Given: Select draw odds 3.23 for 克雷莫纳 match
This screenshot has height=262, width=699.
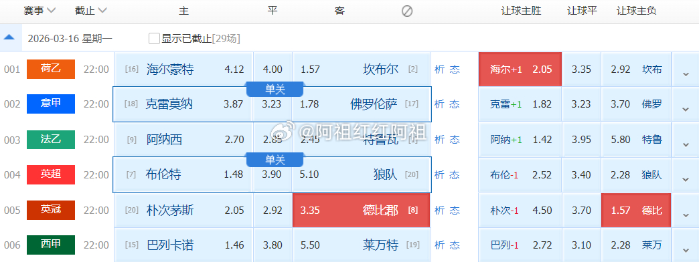Looking at the screenshot, I should tap(273, 104).
